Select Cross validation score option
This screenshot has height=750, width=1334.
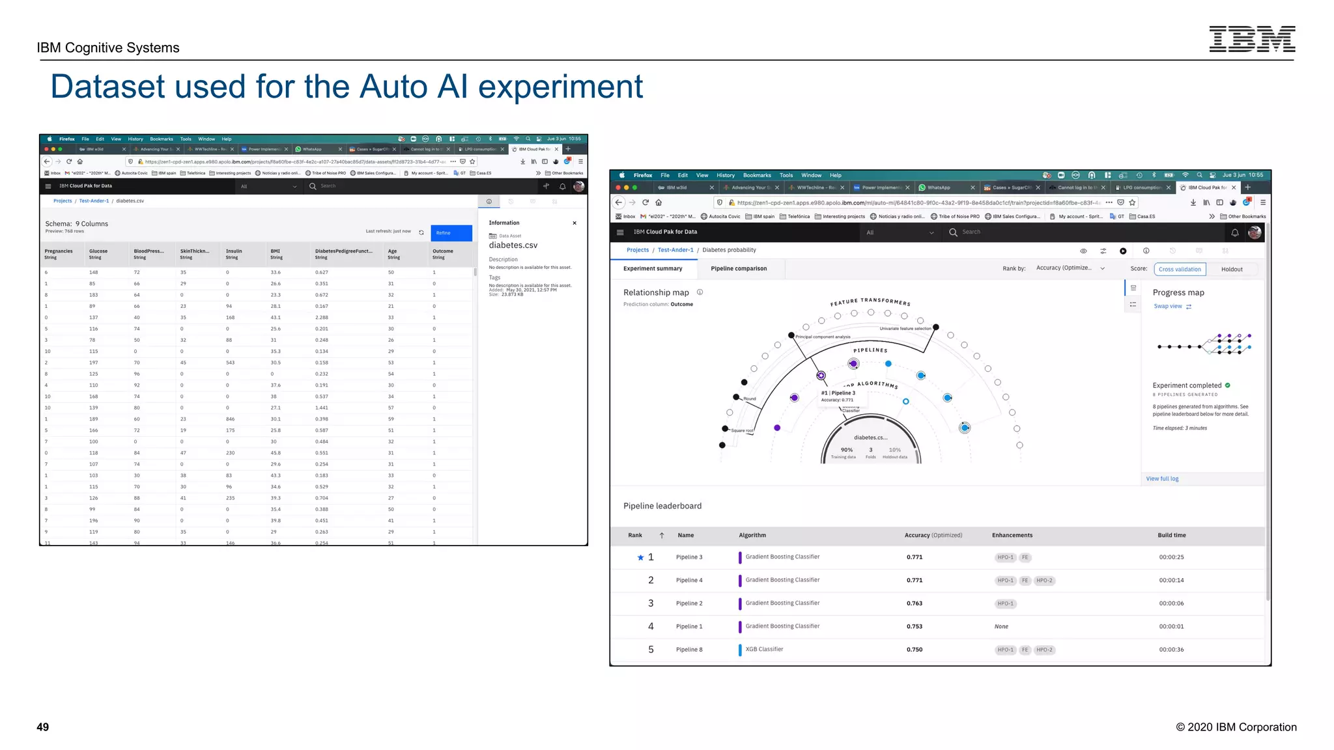[x=1180, y=270]
